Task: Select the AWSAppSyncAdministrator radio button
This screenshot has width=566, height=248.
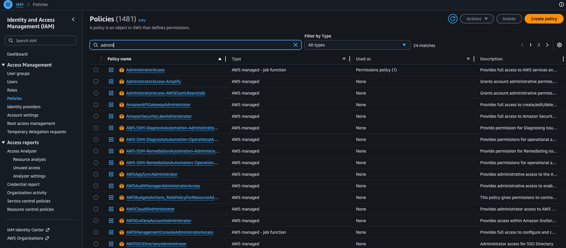Action: (x=96, y=174)
